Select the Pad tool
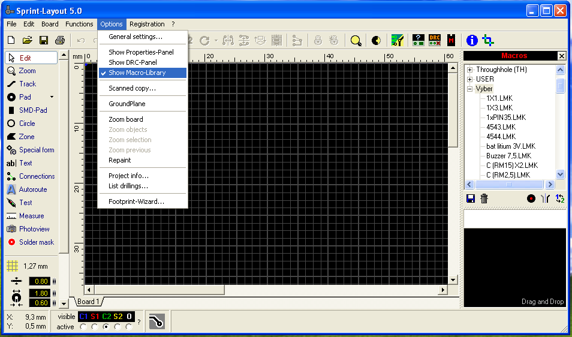Screen dimensions: 572x337 (26, 97)
